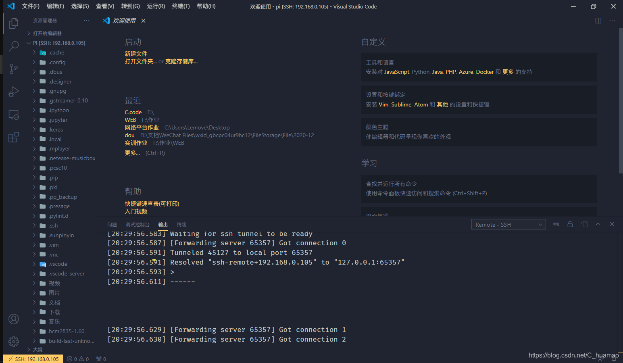
Task: Collapse the PI [SSH: 192.168.0.105] folder section
Action: (59, 43)
